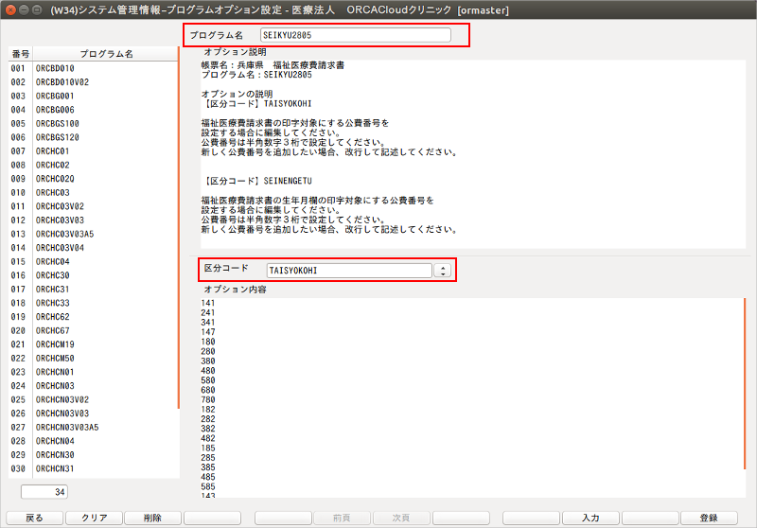Select ORCHC03V03A5 from the program list
This screenshot has height=528, width=757.
coord(64,234)
